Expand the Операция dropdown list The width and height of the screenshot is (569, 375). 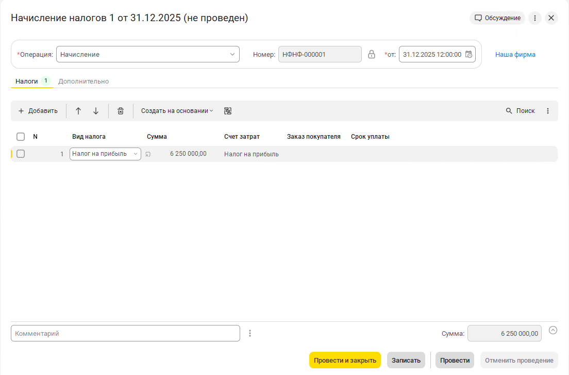[x=232, y=54]
